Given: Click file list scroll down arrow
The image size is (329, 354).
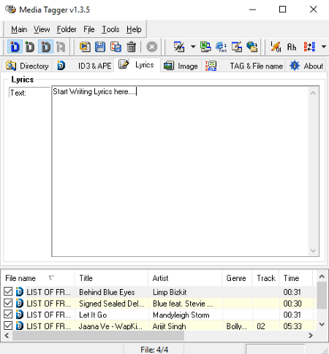Looking at the screenshot, I should click(x=322, y=324).
